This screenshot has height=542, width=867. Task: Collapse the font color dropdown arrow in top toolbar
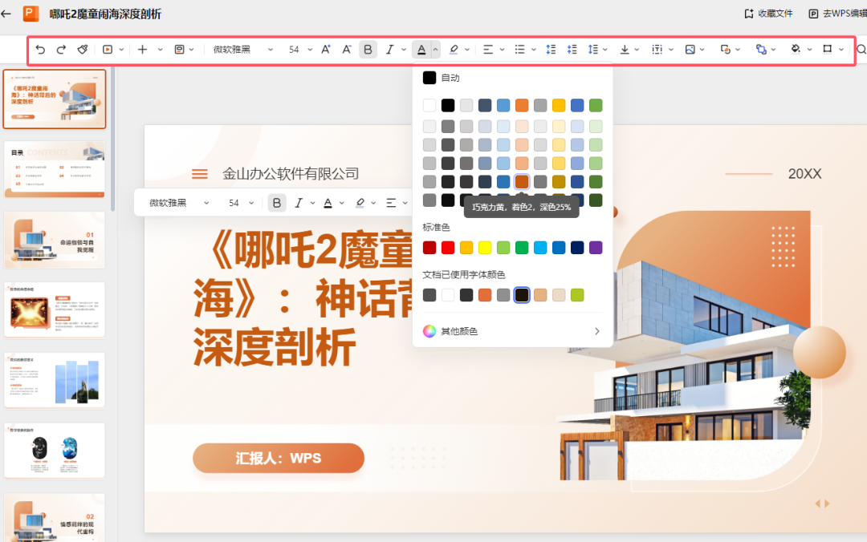tap(436, 50)
